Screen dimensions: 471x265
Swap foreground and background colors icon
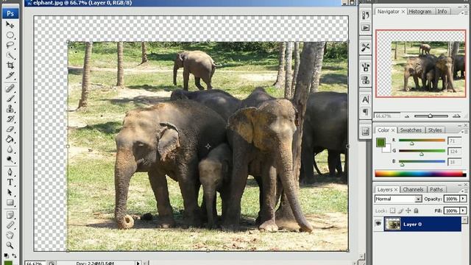coord(14,255)
